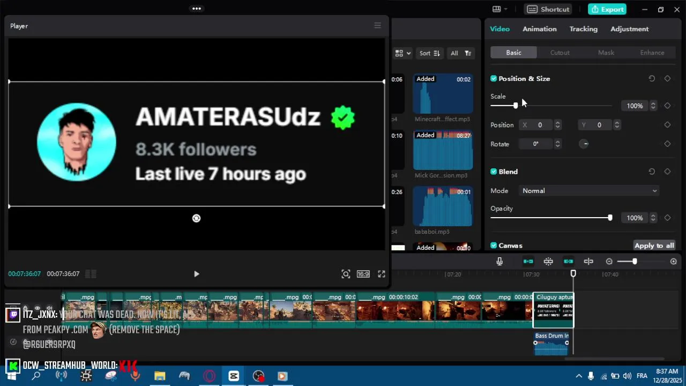Select the Mask sub-tab

pyautogui.click(x=606, y=53)
